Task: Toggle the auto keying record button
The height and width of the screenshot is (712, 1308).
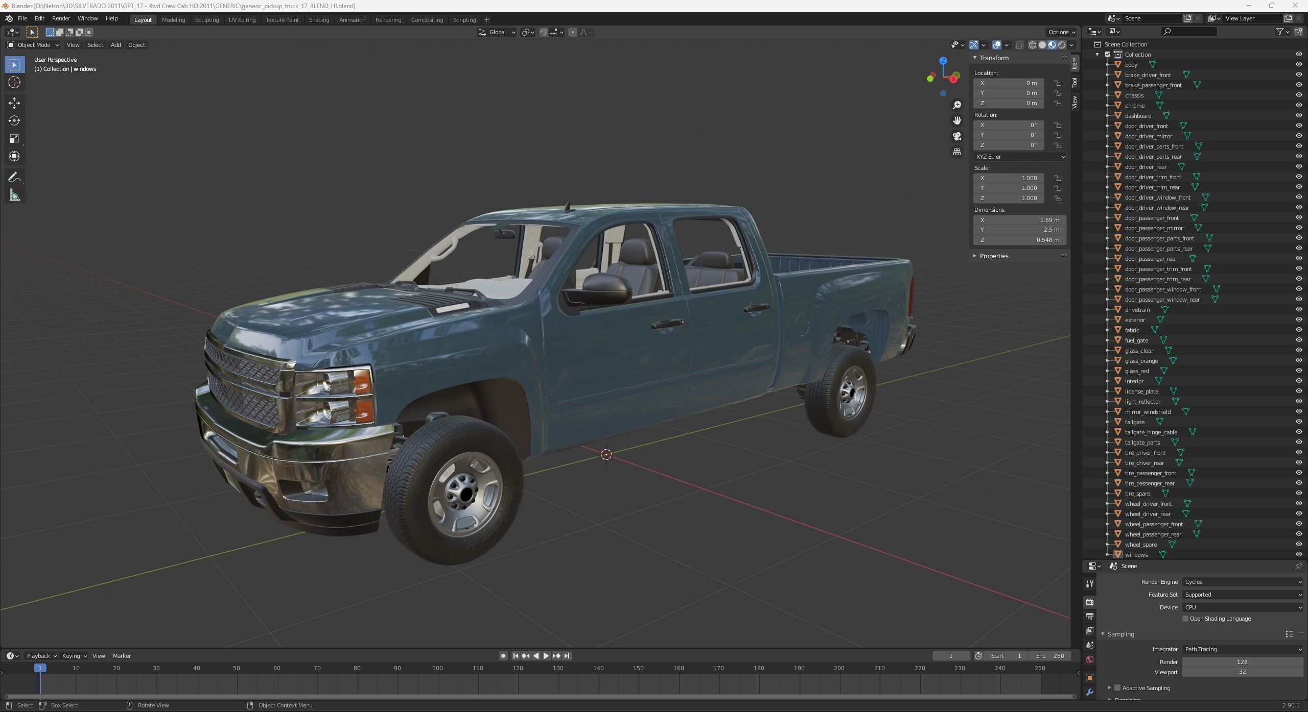Action: (x=503, y=656)
